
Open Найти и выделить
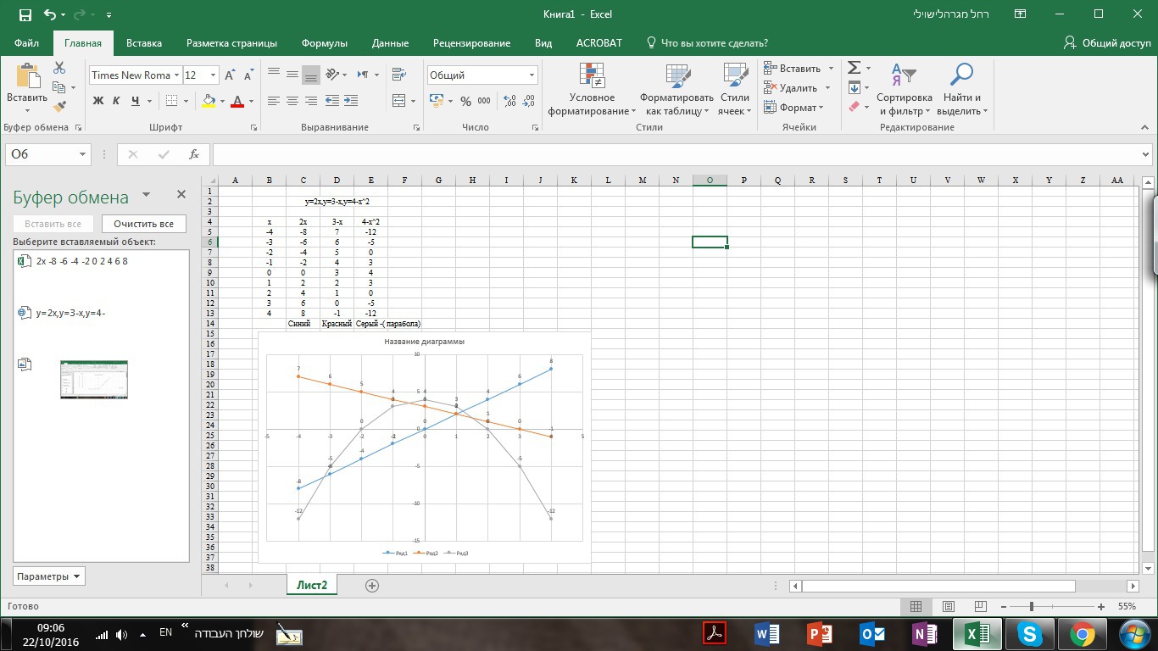tap(960, 91)
